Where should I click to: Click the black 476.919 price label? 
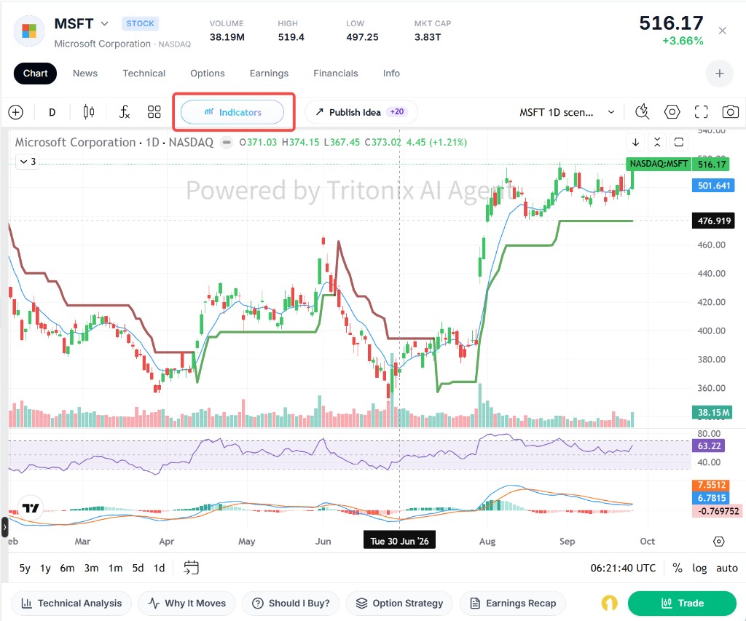coord(713,221)
